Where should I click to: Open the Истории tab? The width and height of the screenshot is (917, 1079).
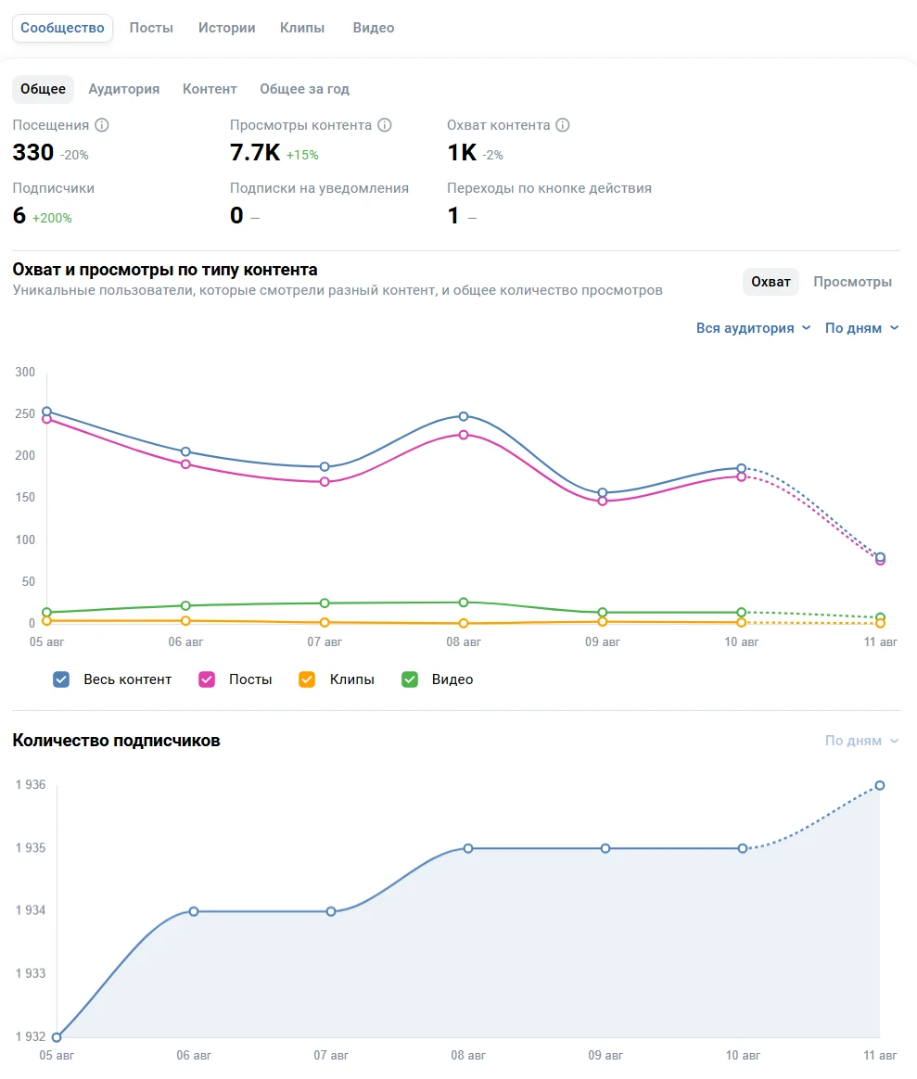coord(227,28)
